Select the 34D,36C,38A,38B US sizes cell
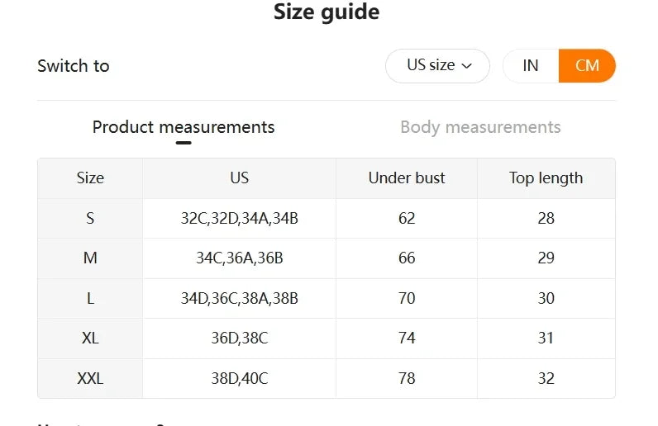Viewport: 658px width, 426px height. point(240,299)
